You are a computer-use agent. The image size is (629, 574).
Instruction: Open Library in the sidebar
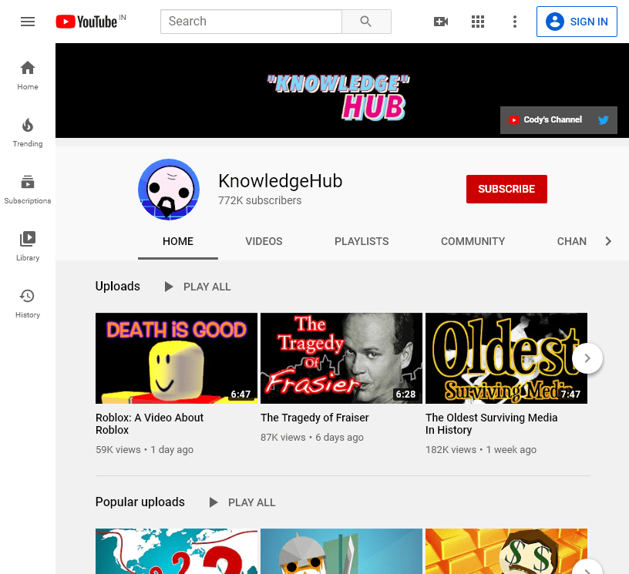[x=28, y=247]
